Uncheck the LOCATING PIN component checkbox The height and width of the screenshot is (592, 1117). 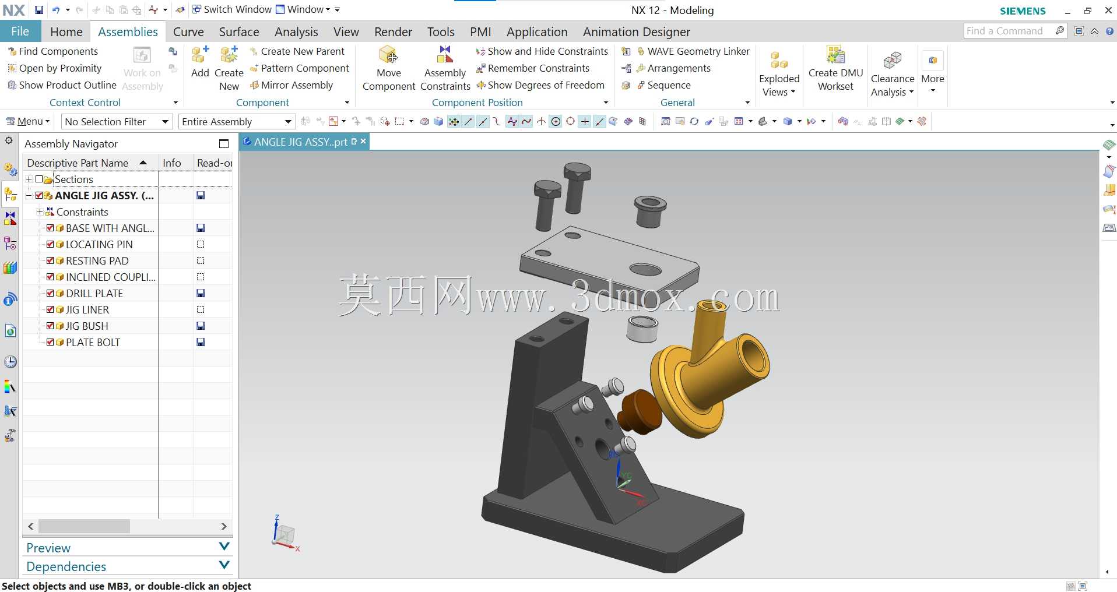click(x=50, y=244)
